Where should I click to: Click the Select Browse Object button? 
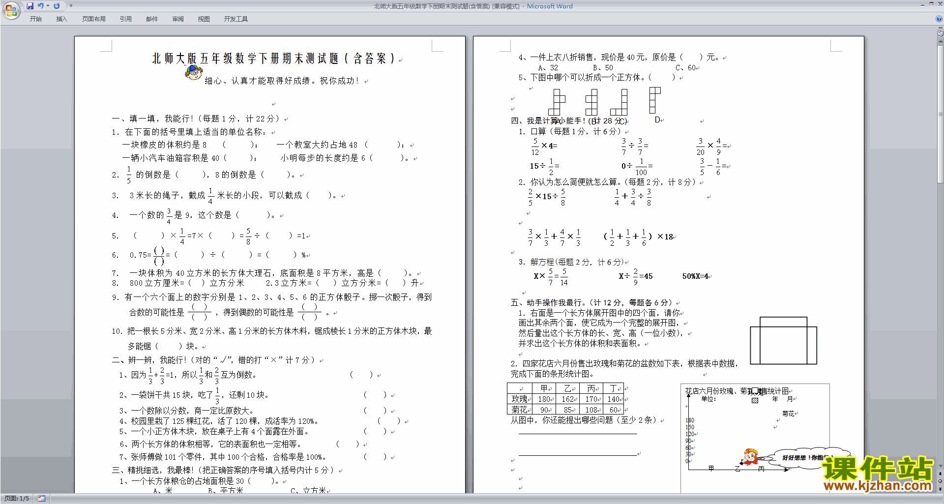point(941,481)
